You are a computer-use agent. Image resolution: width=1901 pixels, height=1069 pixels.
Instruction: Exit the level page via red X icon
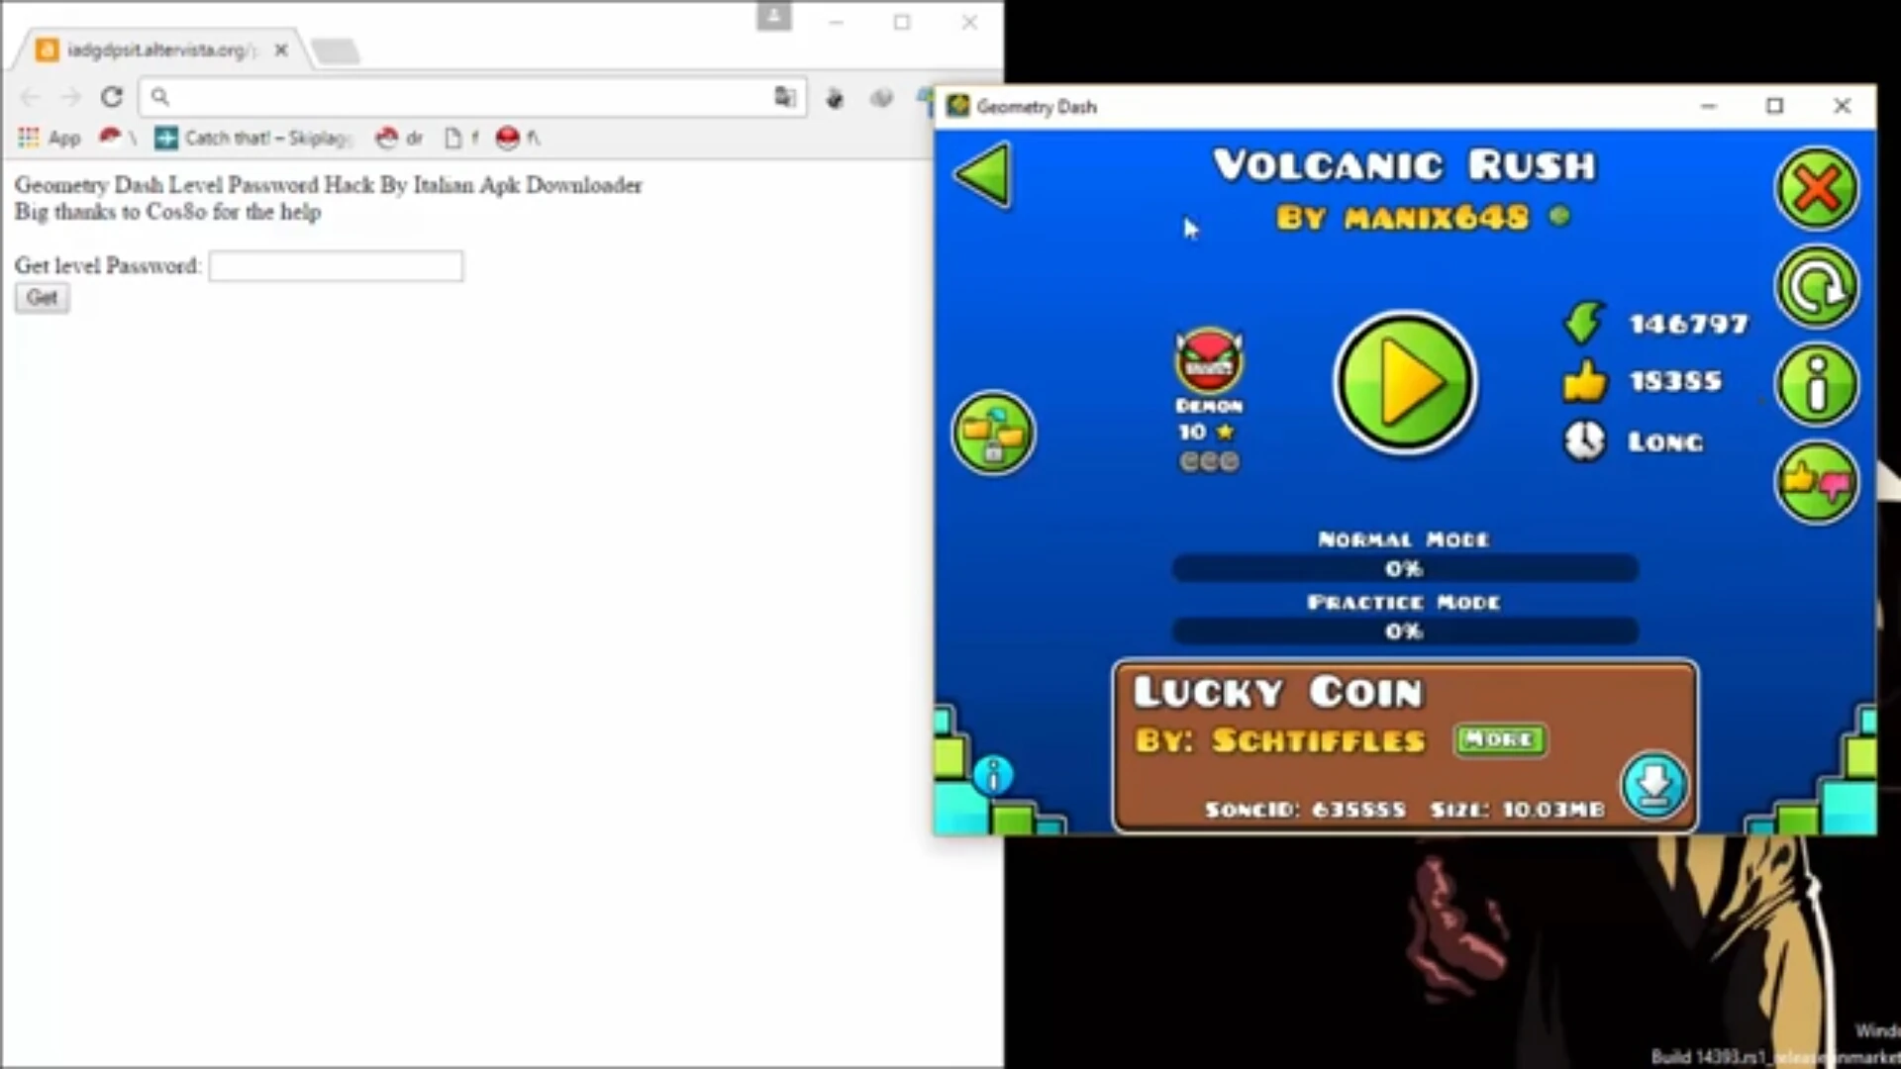[1818, 188]
